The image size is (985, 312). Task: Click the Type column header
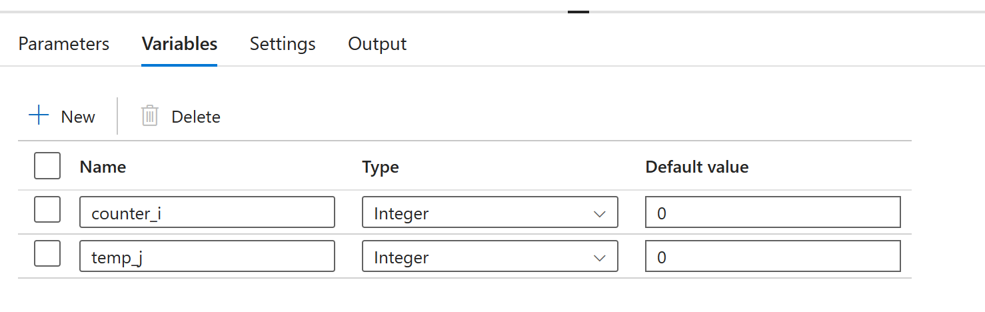381,167
